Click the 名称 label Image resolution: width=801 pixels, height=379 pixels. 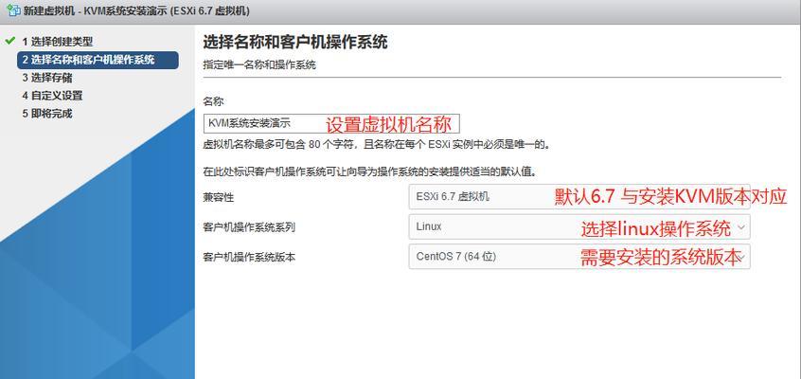[214, 101]
